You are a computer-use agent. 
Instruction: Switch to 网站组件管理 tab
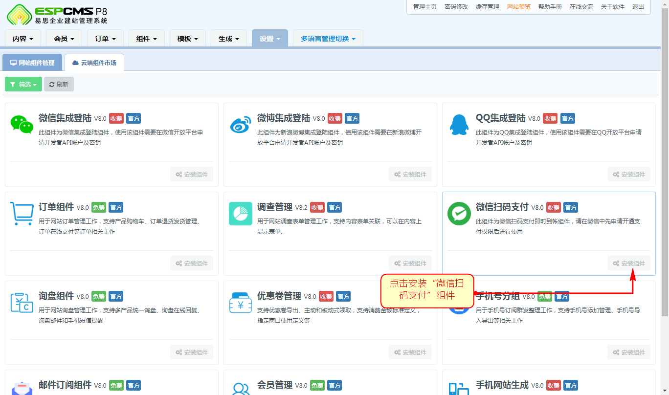click(x=32, y=63)
